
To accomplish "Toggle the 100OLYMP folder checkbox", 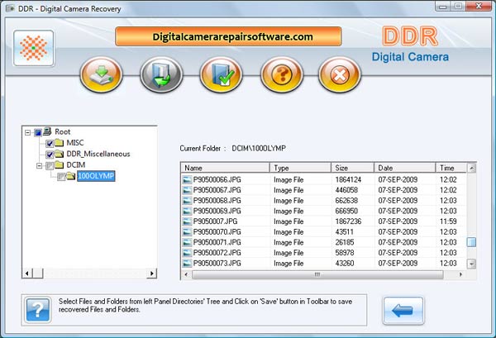I will pos(61,177).
